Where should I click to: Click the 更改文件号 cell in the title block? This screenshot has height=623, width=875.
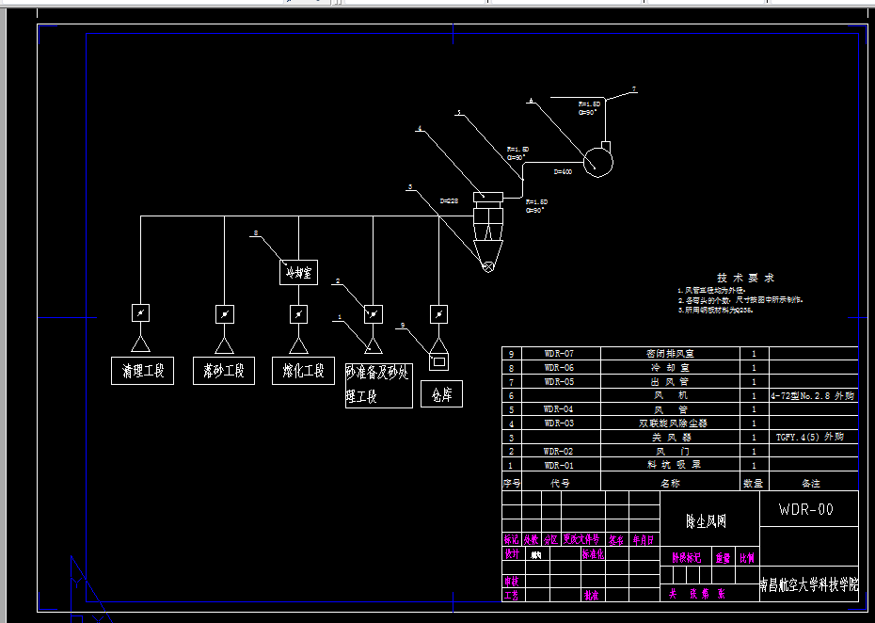[x=581, y=539]
